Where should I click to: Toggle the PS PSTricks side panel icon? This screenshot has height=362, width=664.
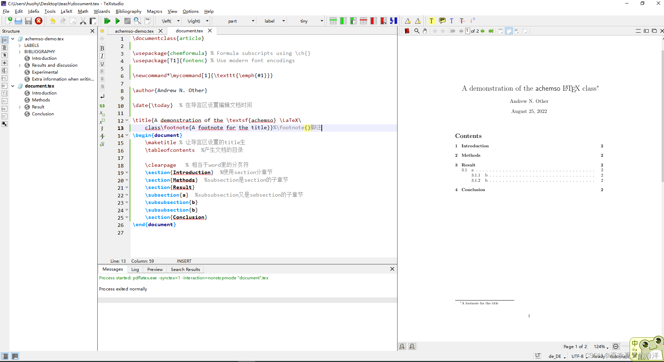(5, 78)
